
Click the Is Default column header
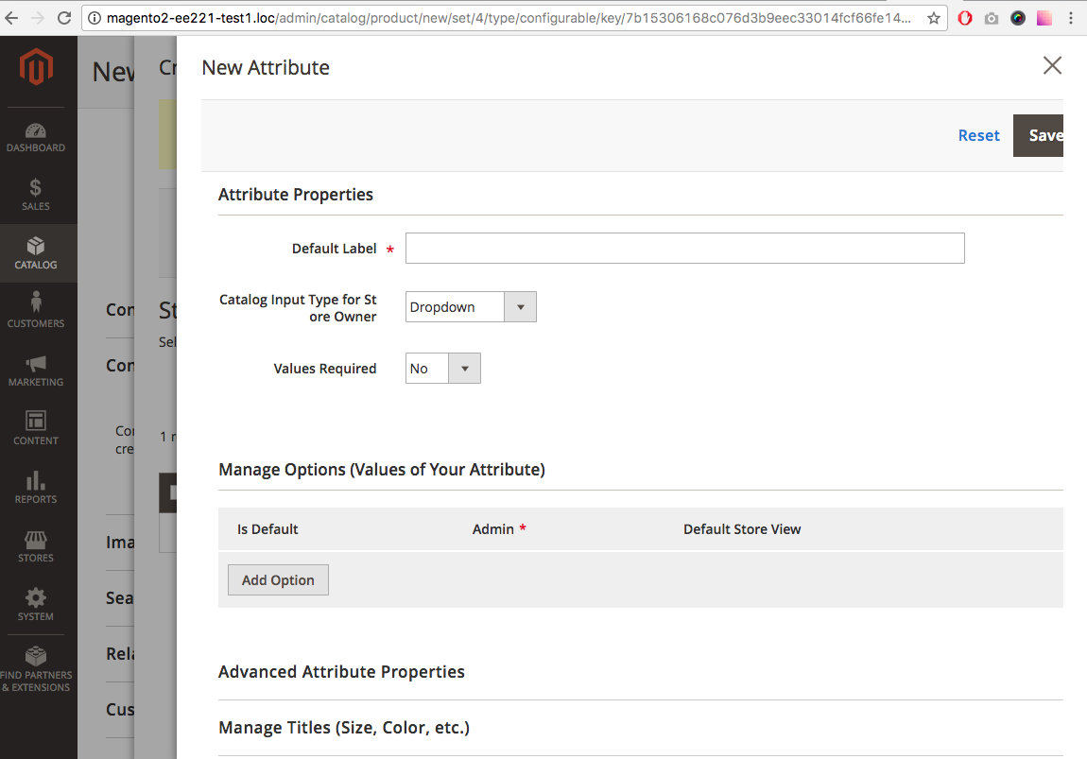(267, 529)
